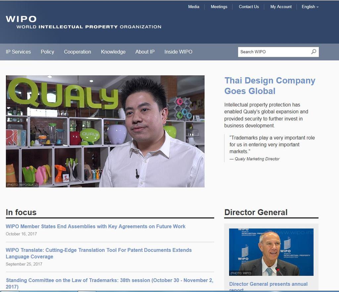Open the Media link in top bar
The height and width of the screenshot is (292, 339).
click(193, 7)
